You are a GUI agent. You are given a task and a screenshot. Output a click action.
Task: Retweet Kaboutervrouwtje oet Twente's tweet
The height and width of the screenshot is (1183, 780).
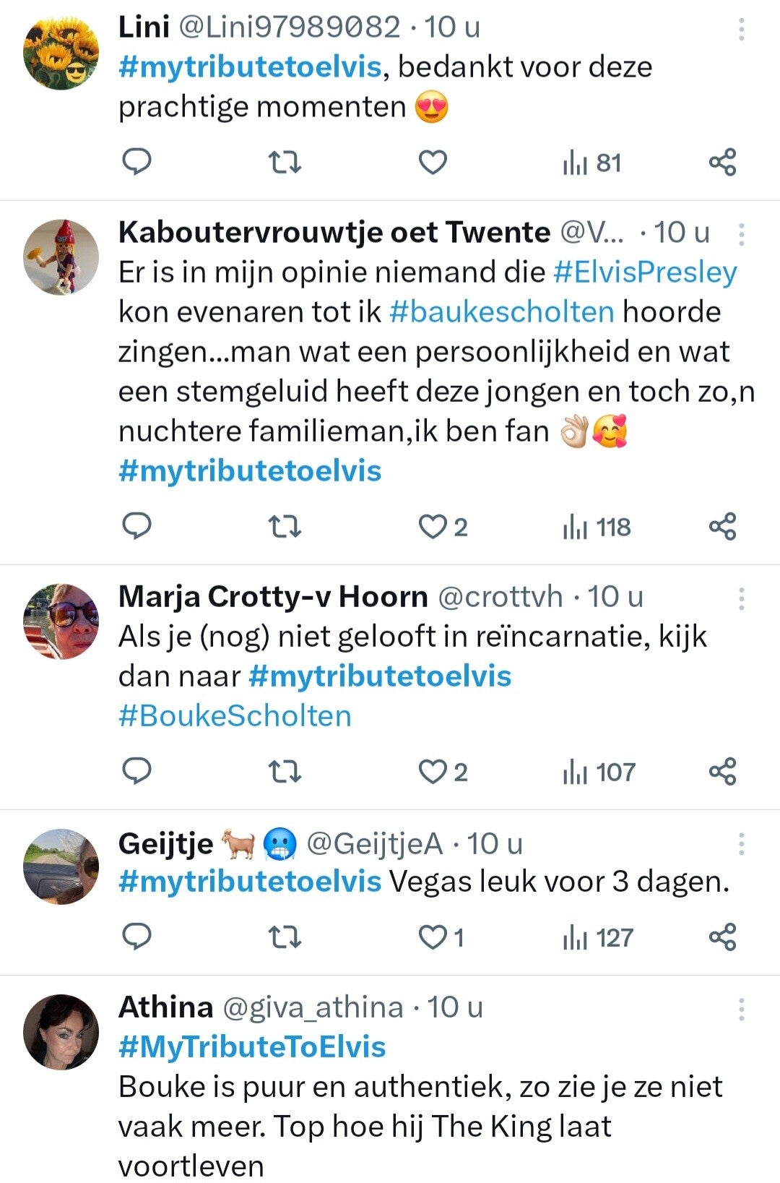[285, 527]
